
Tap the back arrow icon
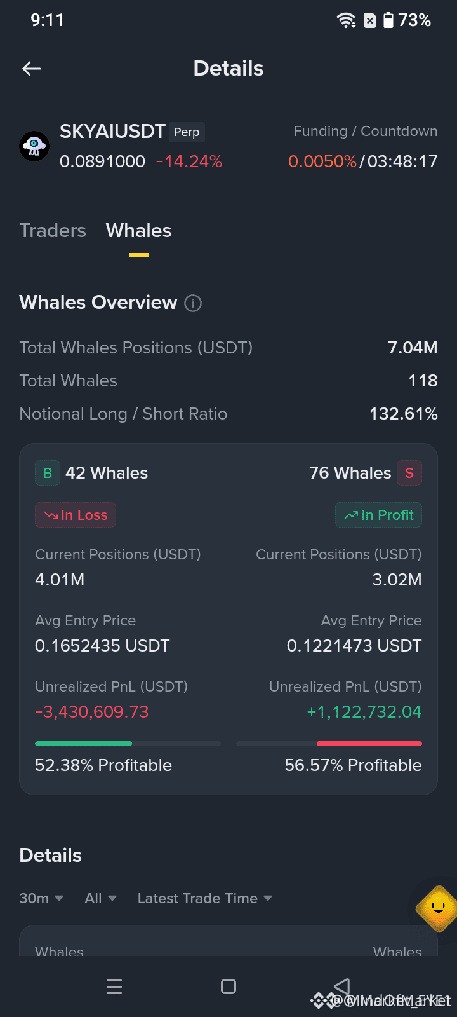click(32, 69)
